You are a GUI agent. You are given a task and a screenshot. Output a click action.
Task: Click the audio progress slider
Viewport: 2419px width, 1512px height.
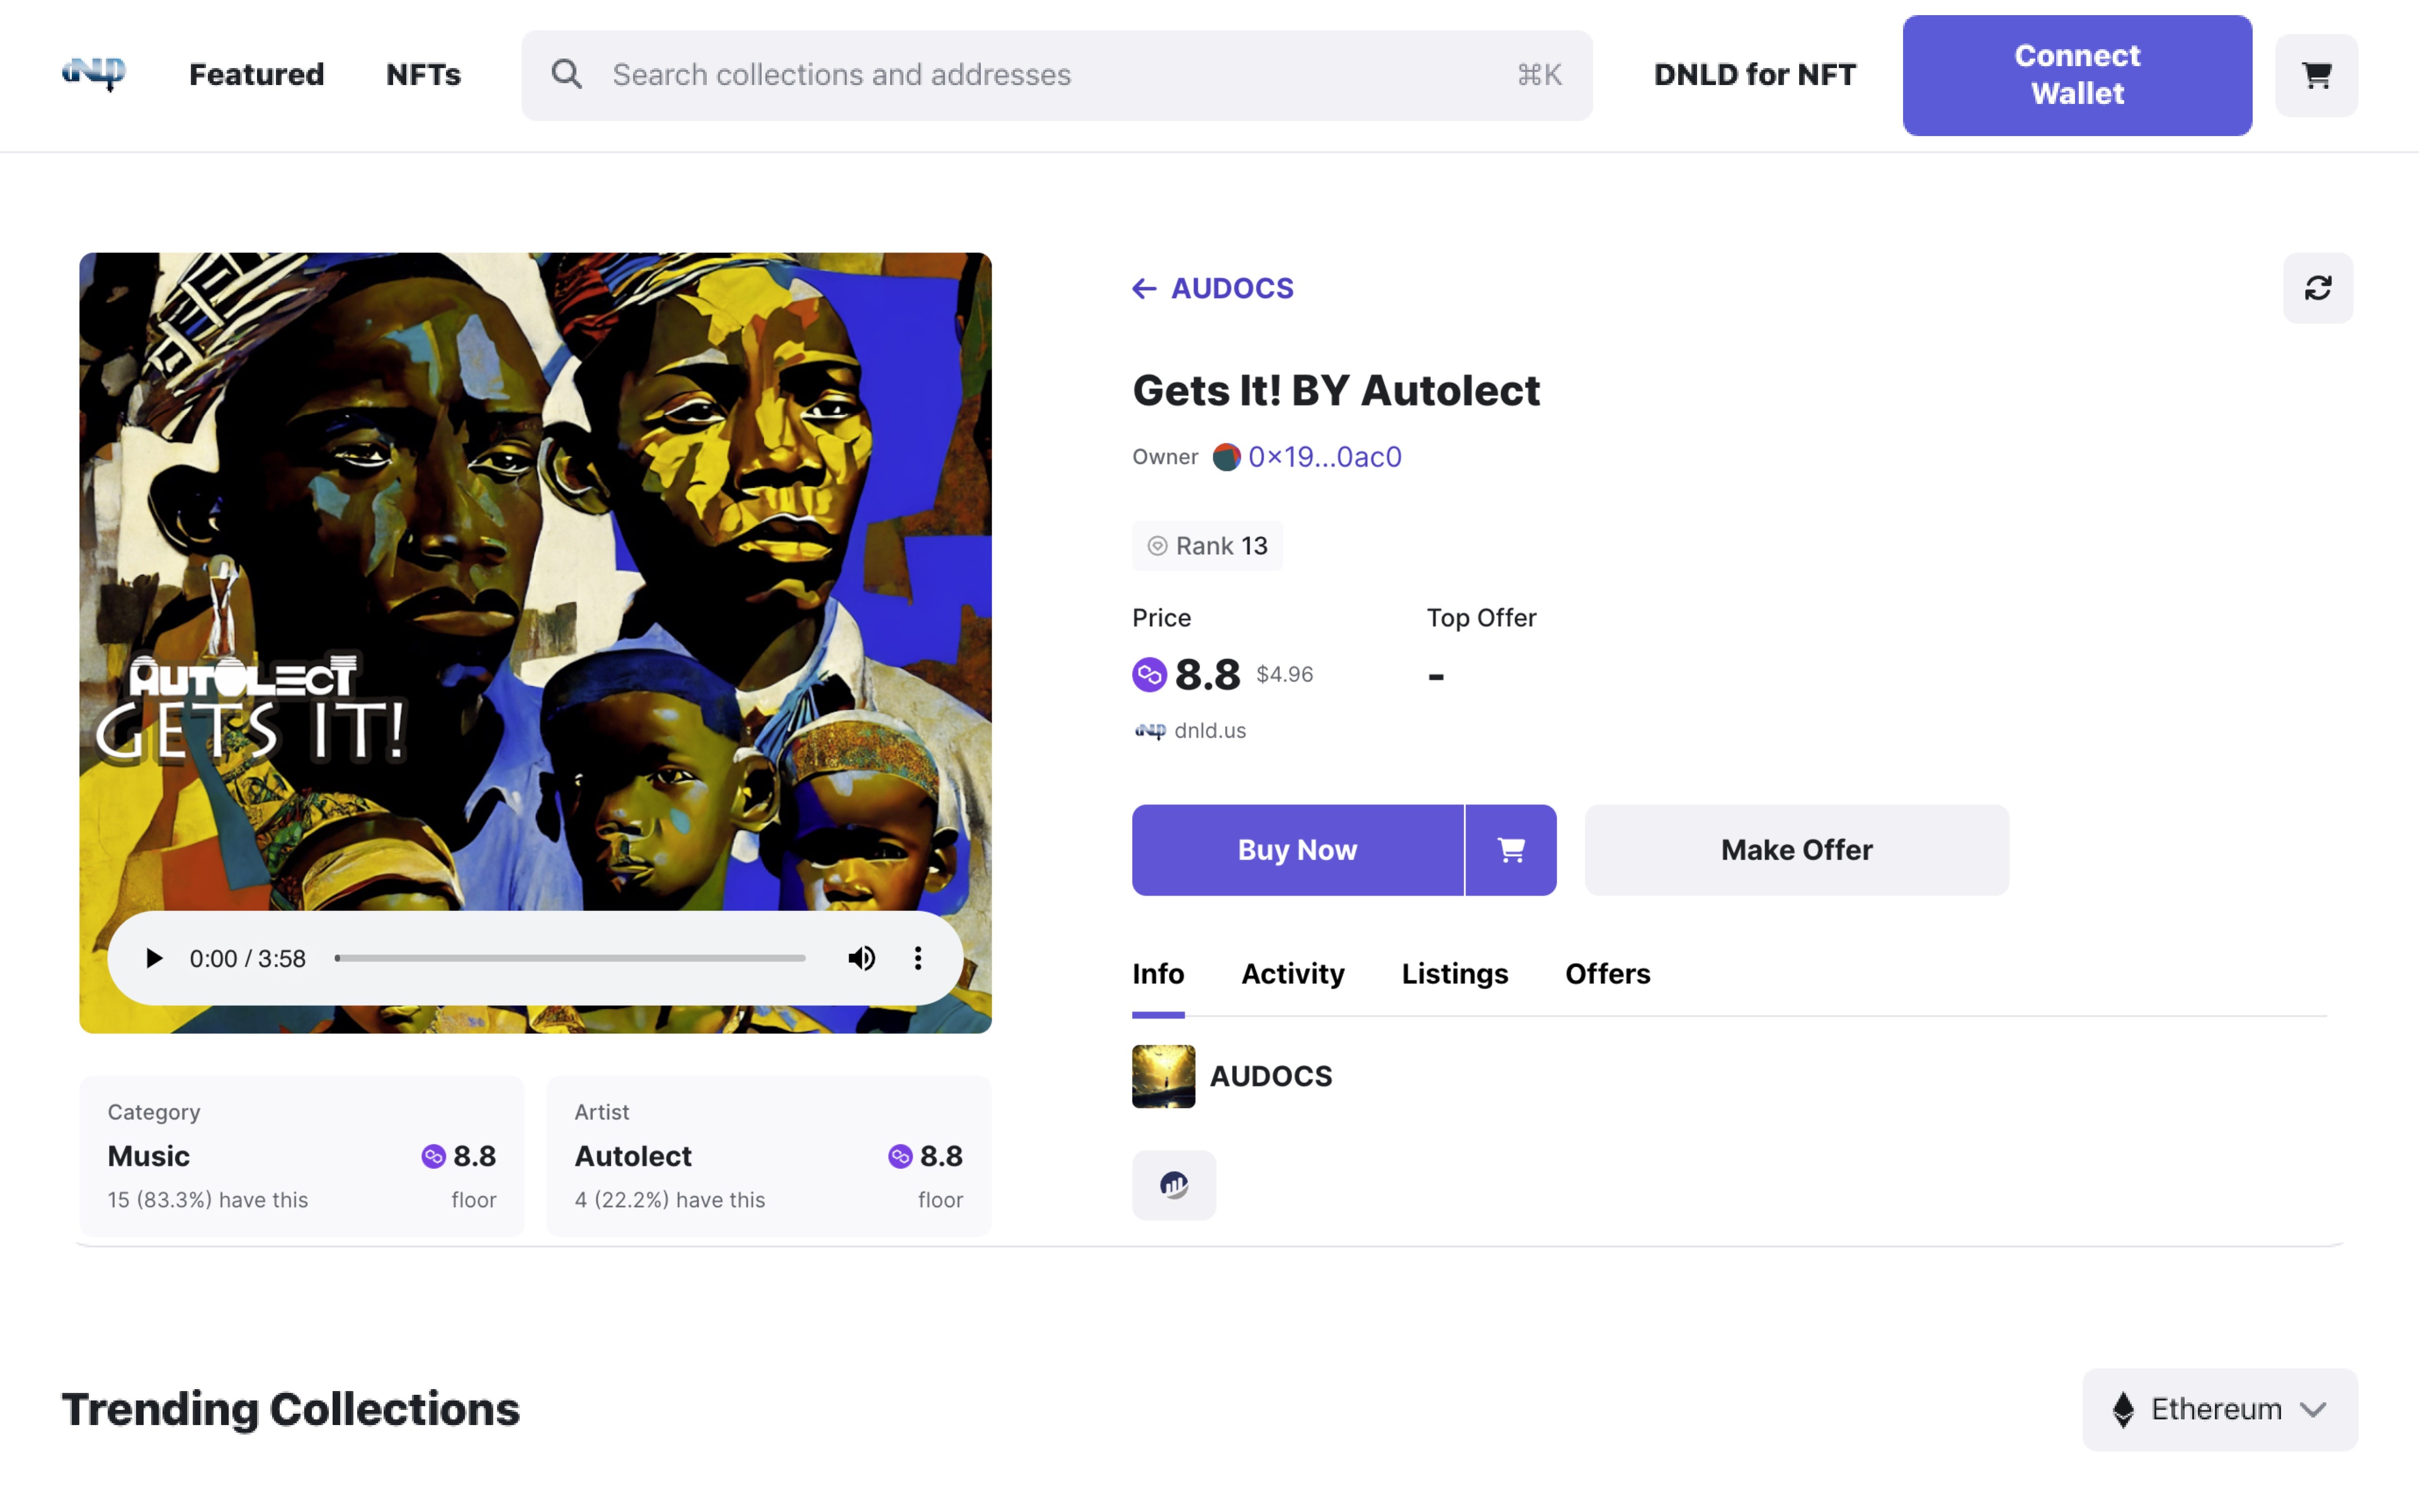coord(570,958)
